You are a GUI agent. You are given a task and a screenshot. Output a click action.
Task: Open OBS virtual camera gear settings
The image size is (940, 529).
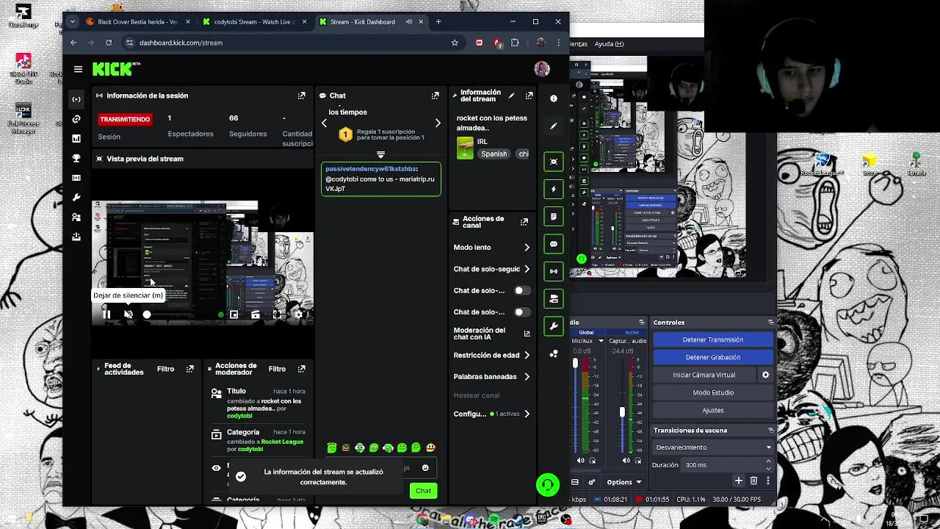click(765, 375)
